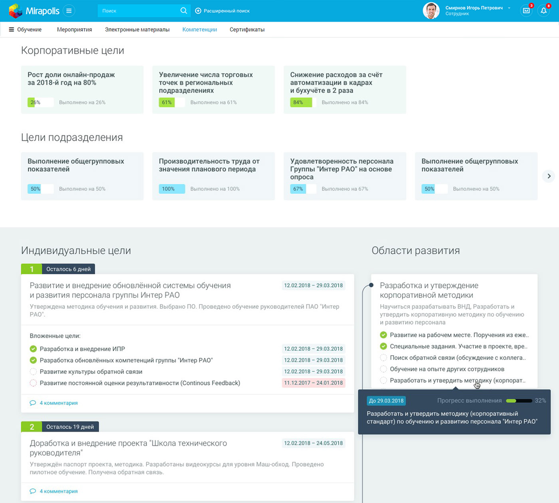Open the round hamburger menu button
Viewport: 559px width, 503px height.
(x=69, y=11)
